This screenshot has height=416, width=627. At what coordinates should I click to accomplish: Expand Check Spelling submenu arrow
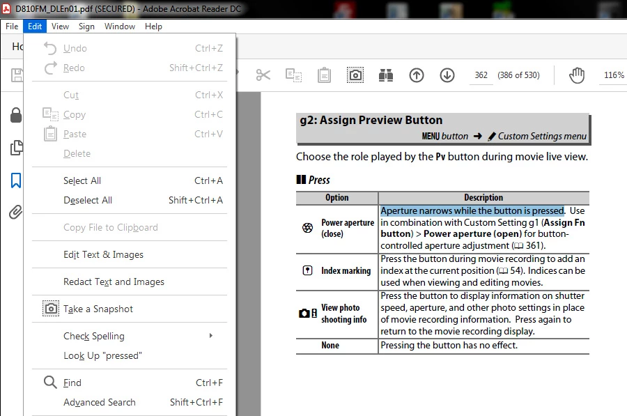(x=210, y=336)
